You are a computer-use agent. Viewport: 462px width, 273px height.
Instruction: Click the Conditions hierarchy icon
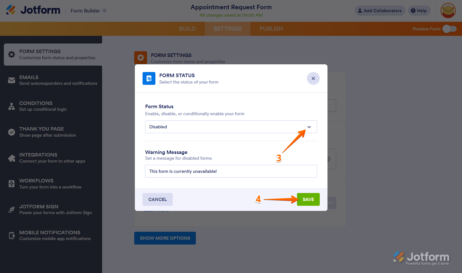12,106
